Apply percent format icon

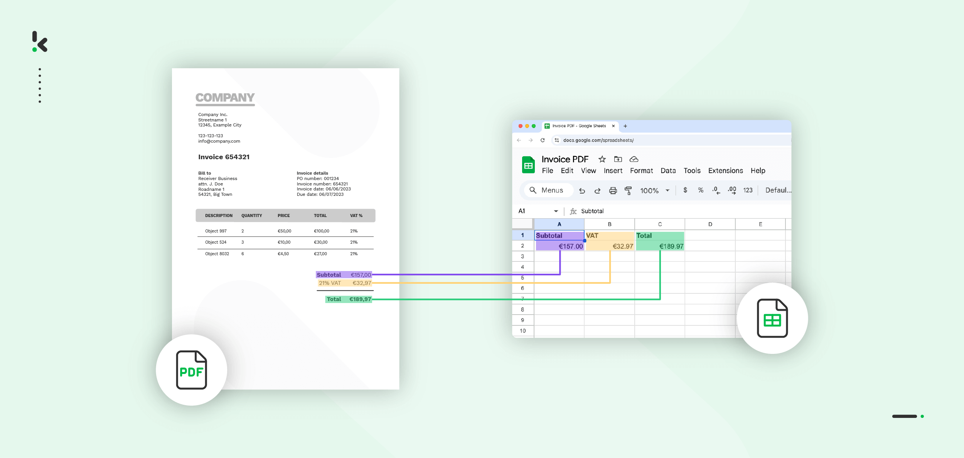701,190
